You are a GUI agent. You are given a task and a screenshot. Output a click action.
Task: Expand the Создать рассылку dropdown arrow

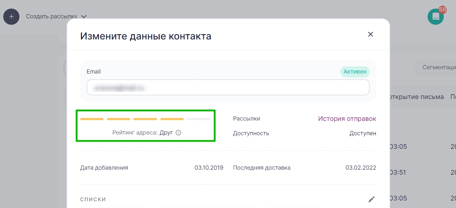pyautogui.click(x=84, y=16)
